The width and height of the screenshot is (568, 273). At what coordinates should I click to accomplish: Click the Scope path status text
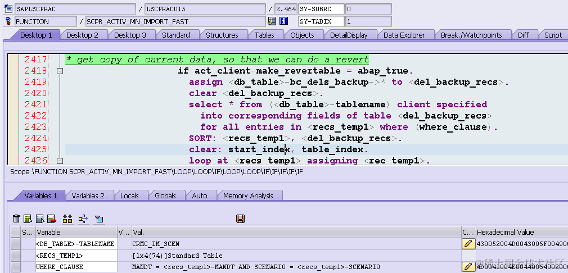156,172
